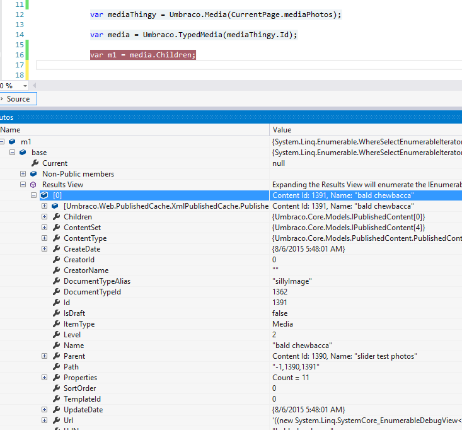The width and height of the screenshot is (462, 430).
Task: Collapse the [0] result item
Action: click(33, 195)
